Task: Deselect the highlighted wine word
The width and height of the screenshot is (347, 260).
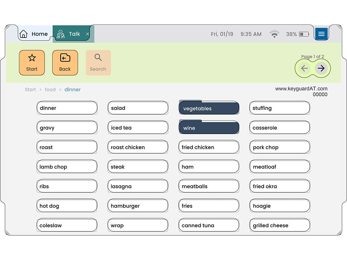Action: [x=209, y=128]
